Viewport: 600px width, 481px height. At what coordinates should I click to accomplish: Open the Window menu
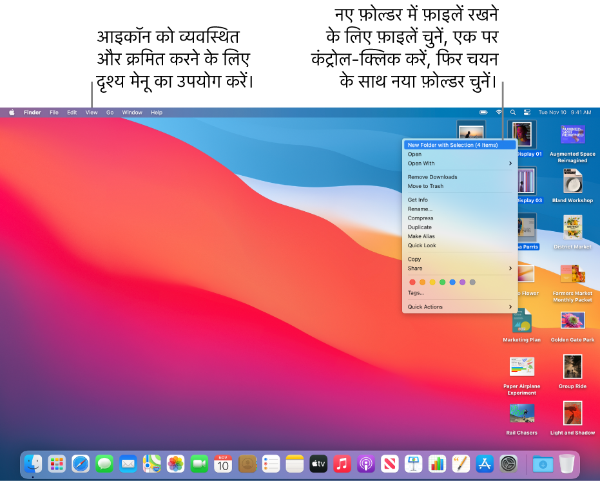pos(132,113)
